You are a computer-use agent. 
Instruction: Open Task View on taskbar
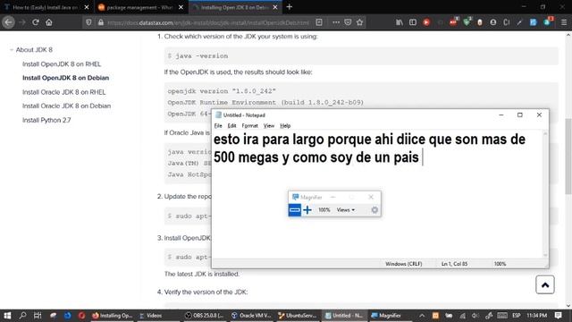(x=38, y=316)
